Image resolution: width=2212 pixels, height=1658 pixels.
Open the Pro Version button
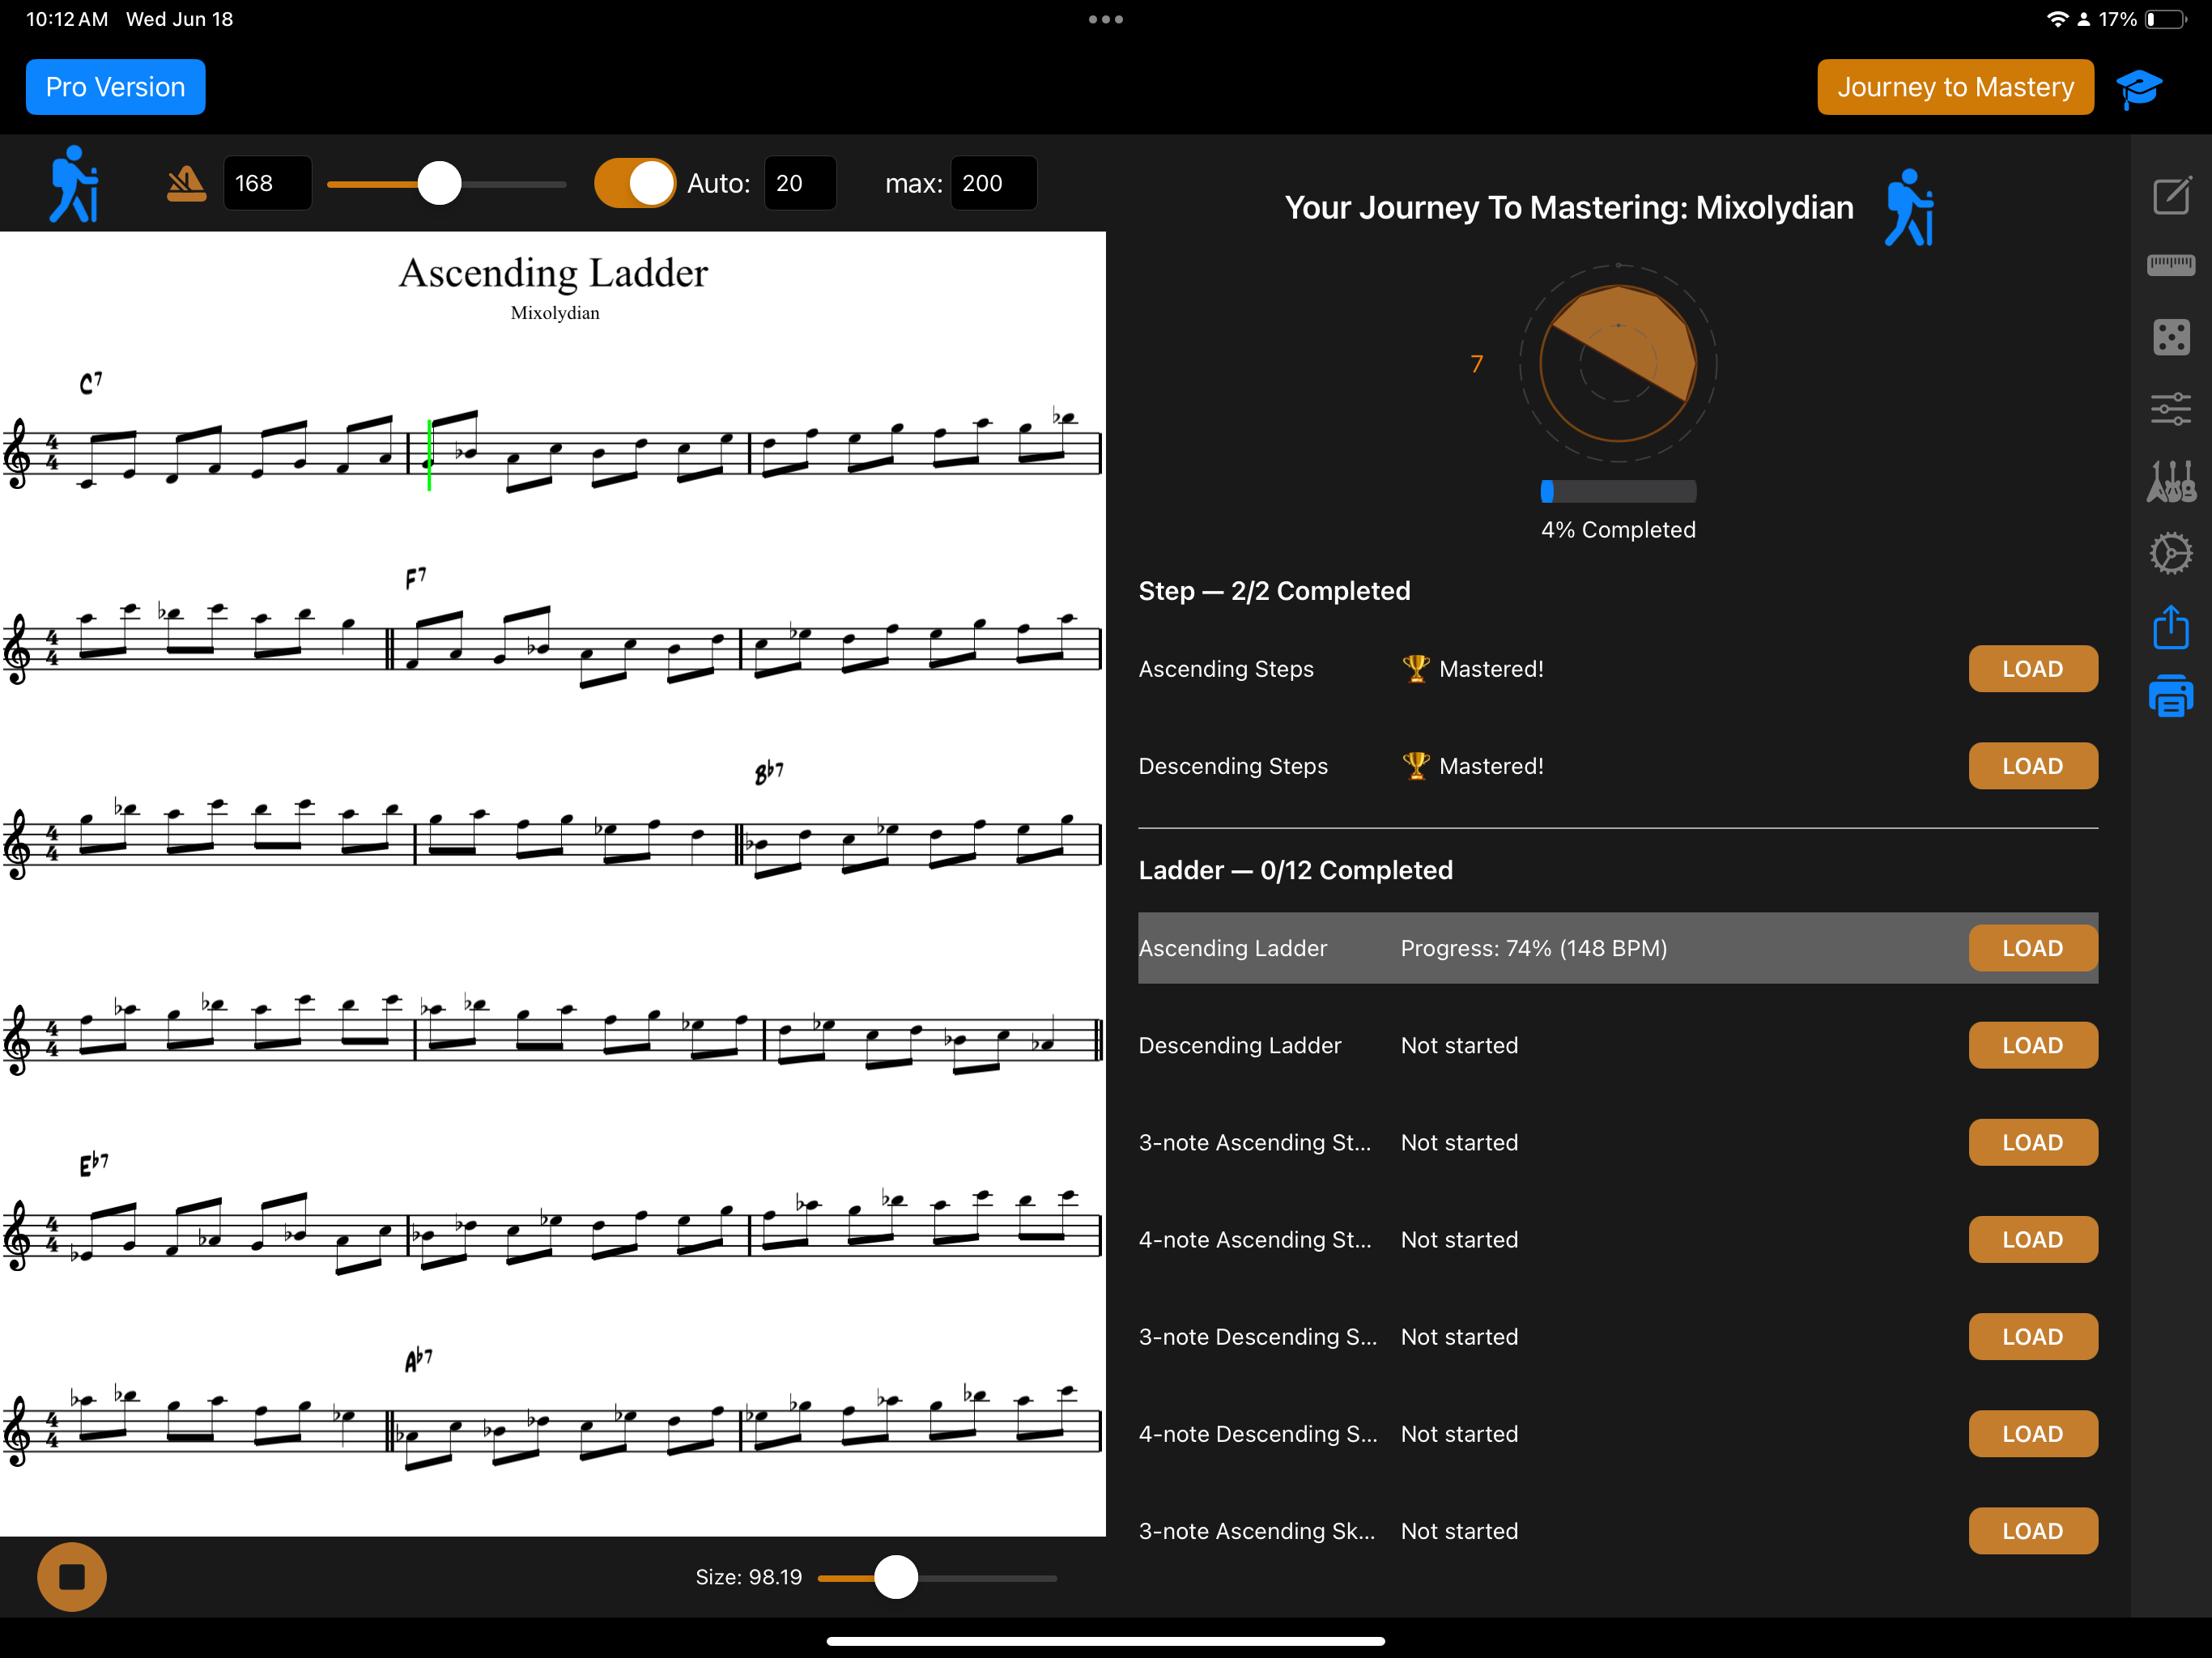click(116, 87)
